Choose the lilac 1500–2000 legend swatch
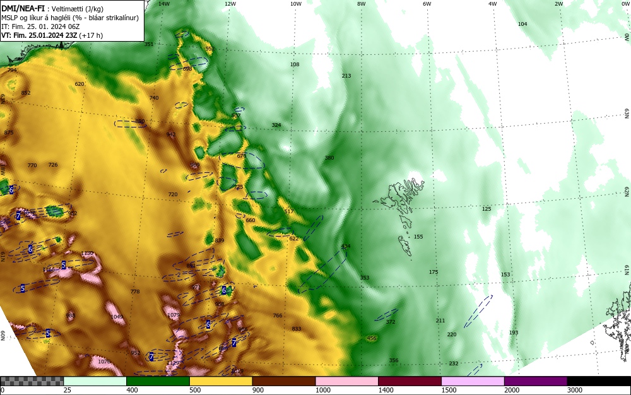Screen dimensions: 631x395 (473, 381)
